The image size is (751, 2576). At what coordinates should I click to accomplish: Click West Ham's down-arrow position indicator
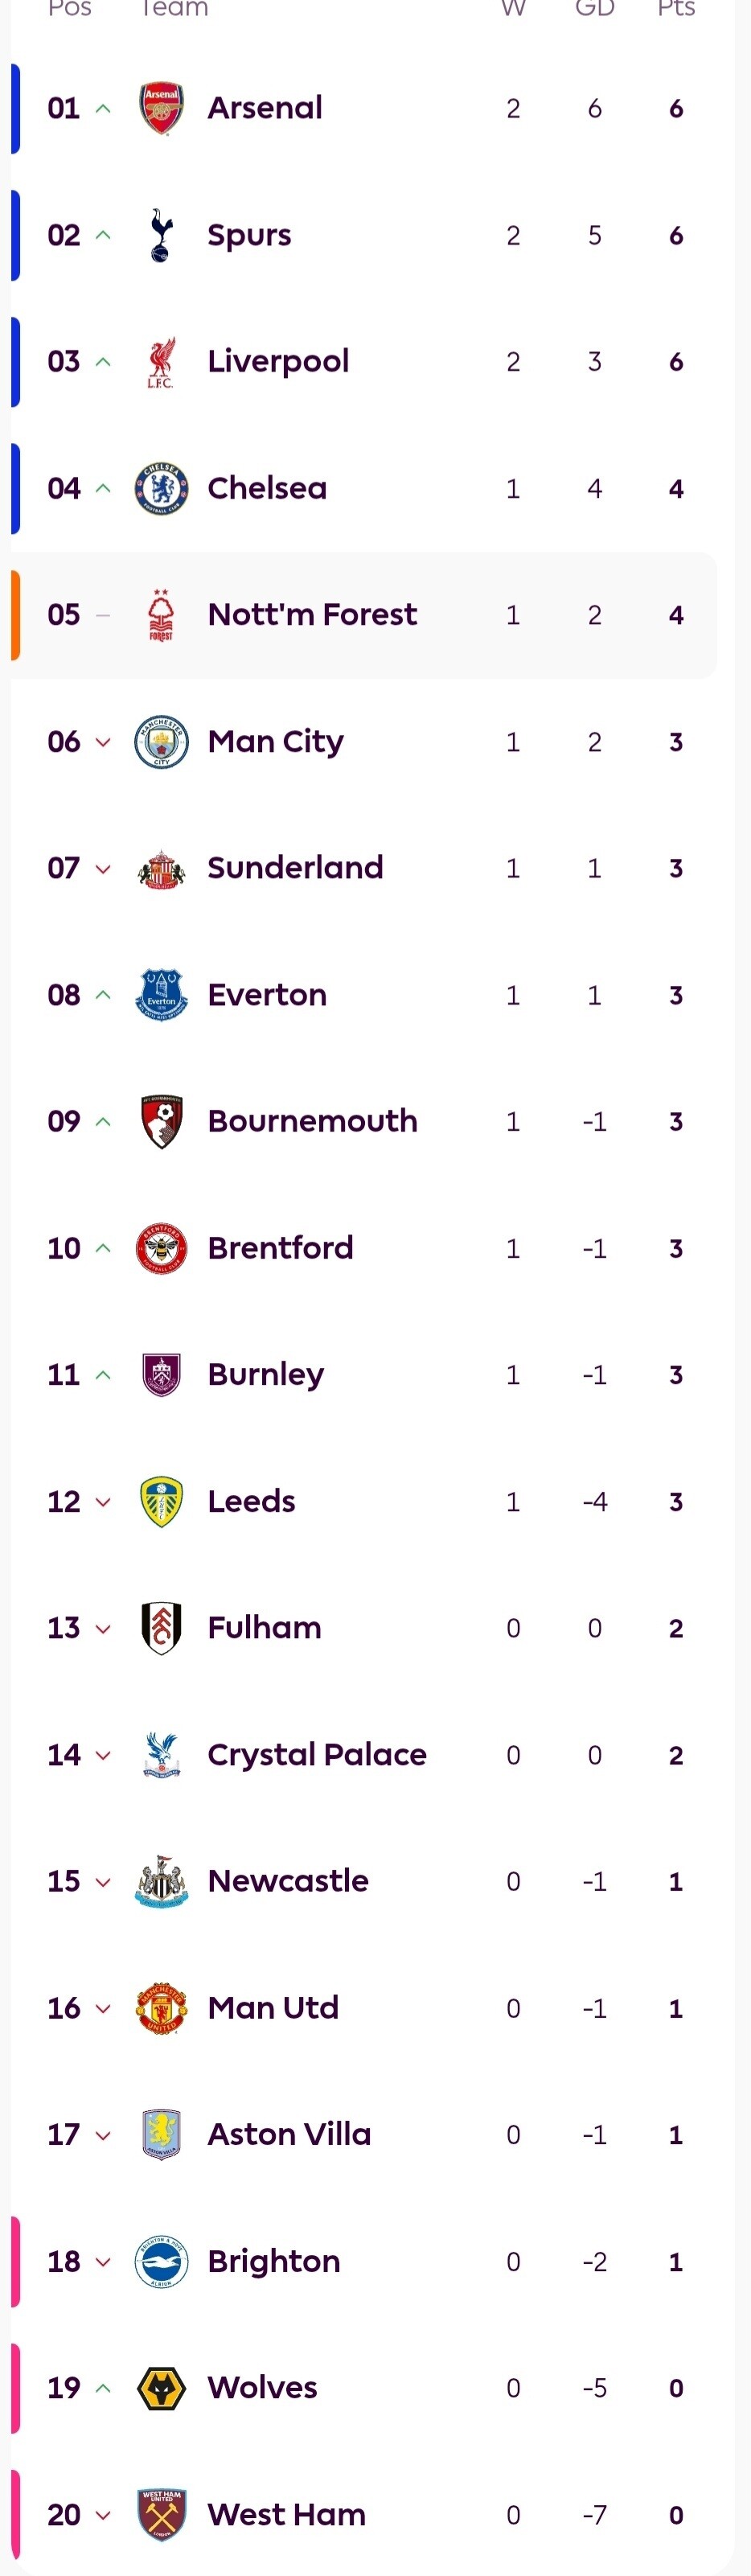(103, 2514)
